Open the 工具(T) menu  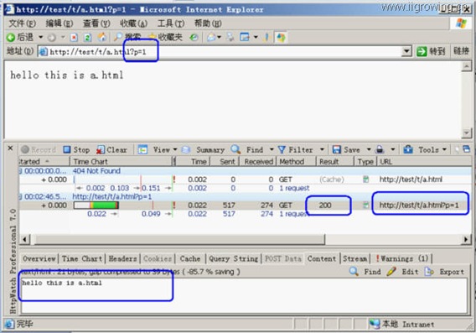tap(171, 23)
